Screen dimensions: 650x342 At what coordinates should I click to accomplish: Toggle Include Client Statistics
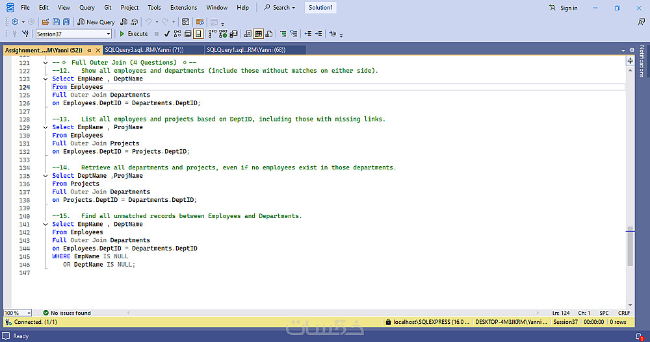(234, 34)
